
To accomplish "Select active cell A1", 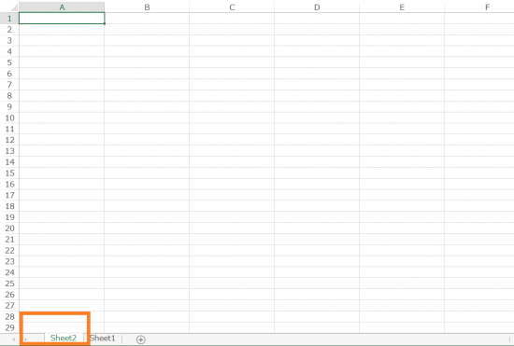I will coord(62,19).
